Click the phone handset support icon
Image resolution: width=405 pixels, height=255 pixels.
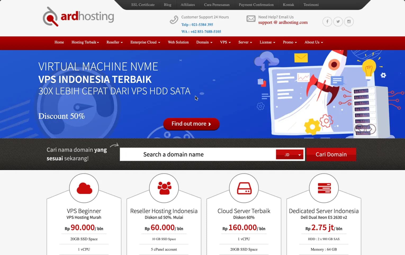[x=174, y=20]
